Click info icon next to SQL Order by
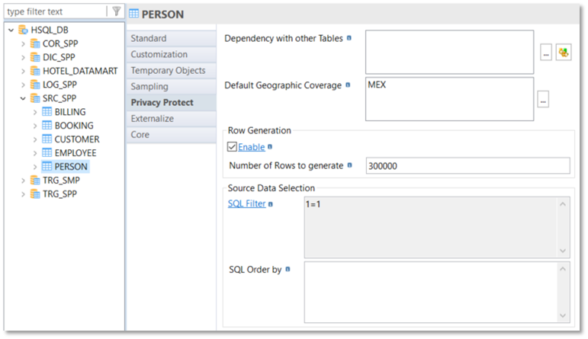Screen dimensions: 588x339 pos(288,269)
